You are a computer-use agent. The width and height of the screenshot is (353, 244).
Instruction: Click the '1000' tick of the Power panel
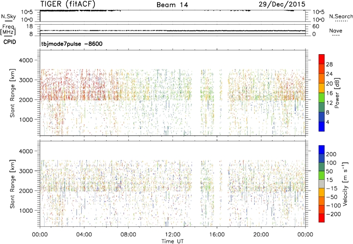tap(26, 120)
